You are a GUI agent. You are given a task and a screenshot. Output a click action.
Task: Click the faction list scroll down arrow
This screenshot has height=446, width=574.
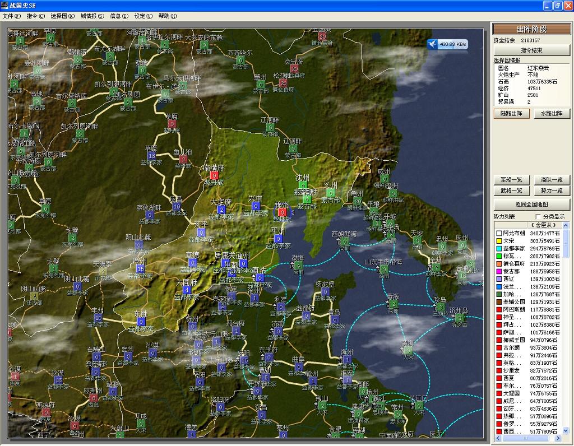[x=565, y=430]
